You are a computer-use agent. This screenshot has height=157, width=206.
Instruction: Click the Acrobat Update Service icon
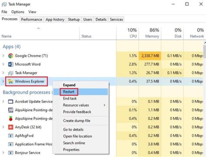11,102
